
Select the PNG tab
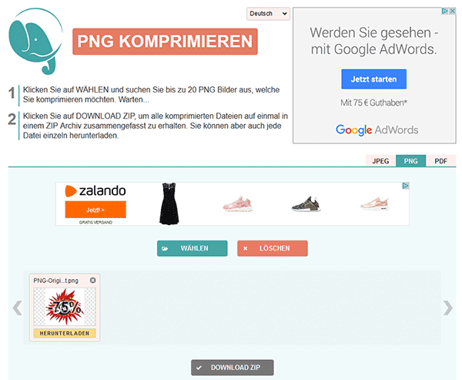point(410,161)
